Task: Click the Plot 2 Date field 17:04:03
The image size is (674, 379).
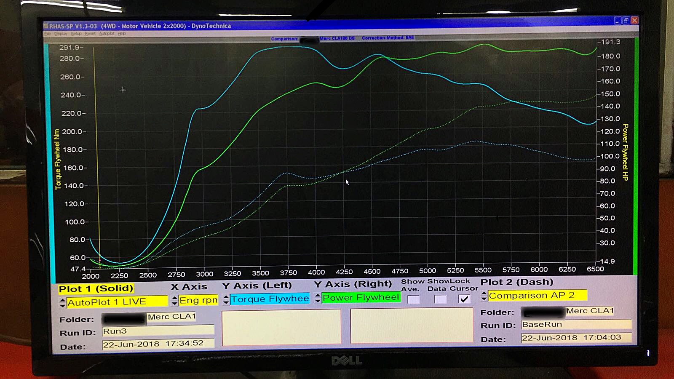Action: pyautogui.click(x=576, y=338)
